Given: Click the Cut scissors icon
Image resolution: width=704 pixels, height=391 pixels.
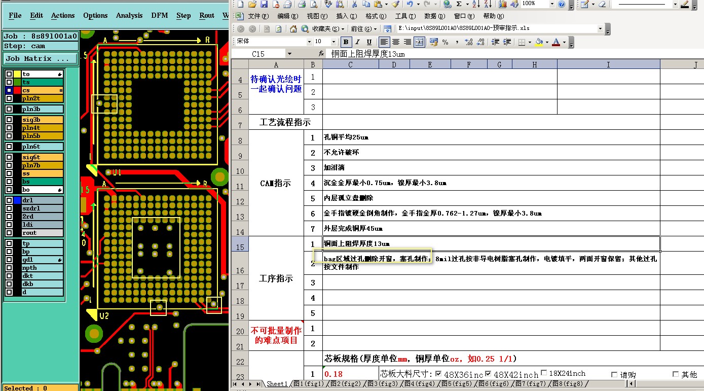Looking at the screenshot, I should pyautogui.click(x=354, y=4).
